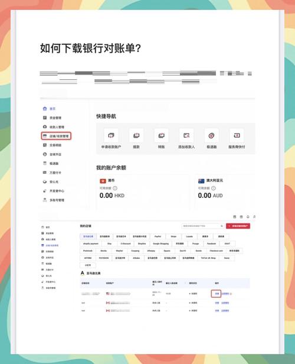Open the 港币 HKD balance card
Image resolution: width=295 pixels, height=364 pixels.
click(143, 191)
